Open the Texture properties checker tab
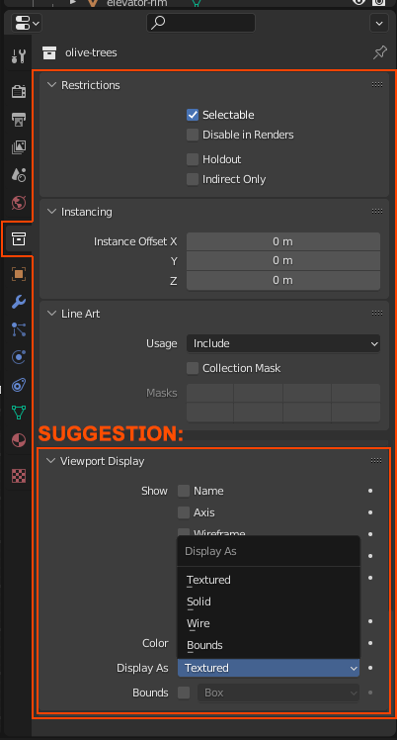The width and height of the screenshot is (397, 740). 19,476
